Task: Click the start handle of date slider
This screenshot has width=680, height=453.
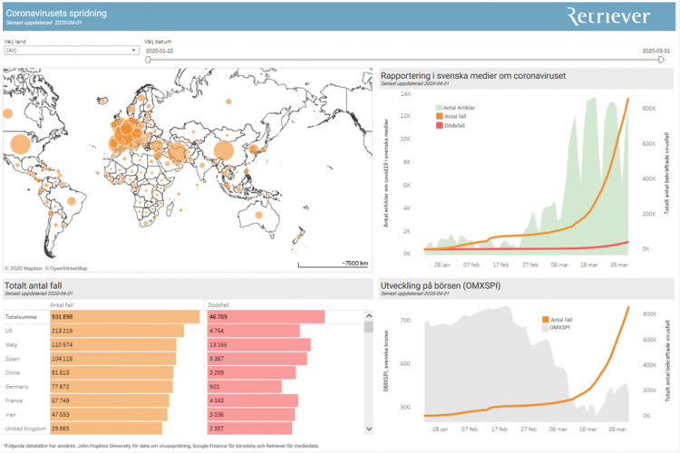Action: (x=149, y=60)
